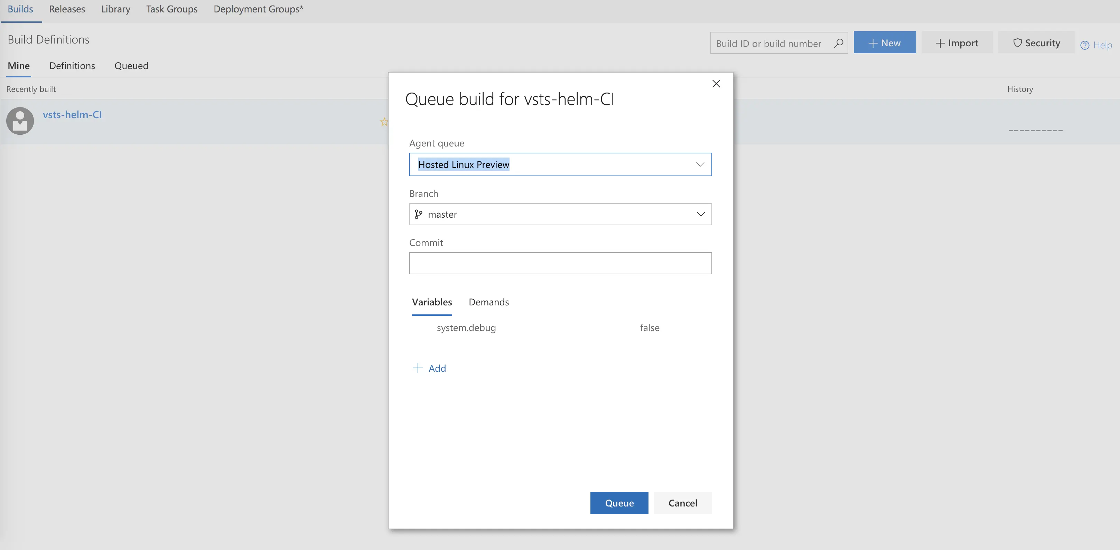Click the Build Definitions heading

[48, 39]
